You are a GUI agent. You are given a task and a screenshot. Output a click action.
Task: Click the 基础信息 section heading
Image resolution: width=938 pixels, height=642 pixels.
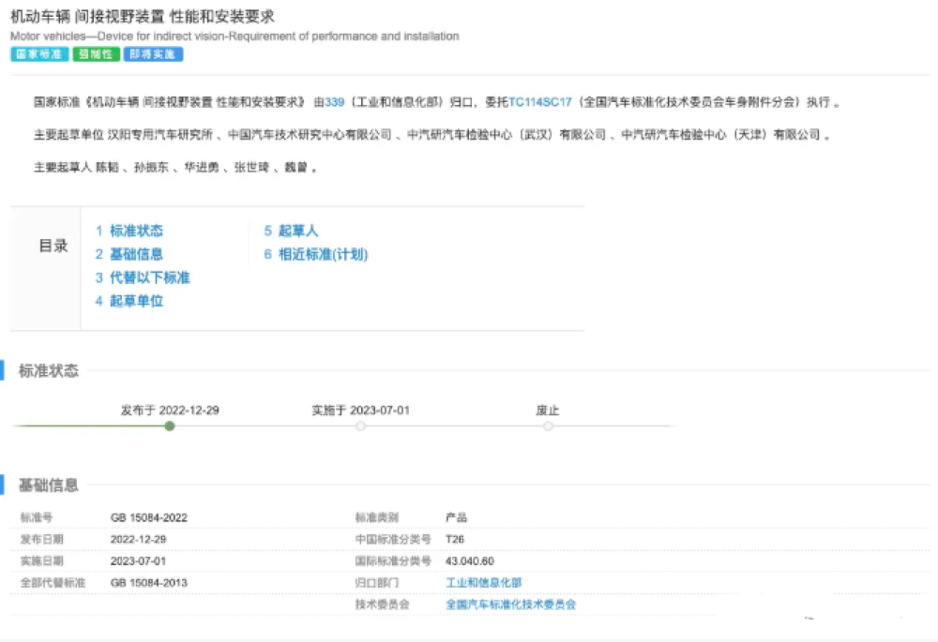(49, 485)
